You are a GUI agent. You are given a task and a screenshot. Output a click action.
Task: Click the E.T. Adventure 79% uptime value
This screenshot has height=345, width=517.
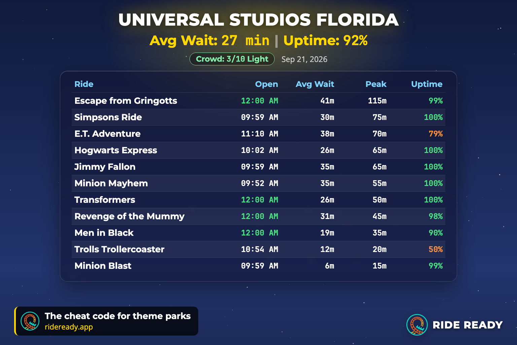(436, 134)
